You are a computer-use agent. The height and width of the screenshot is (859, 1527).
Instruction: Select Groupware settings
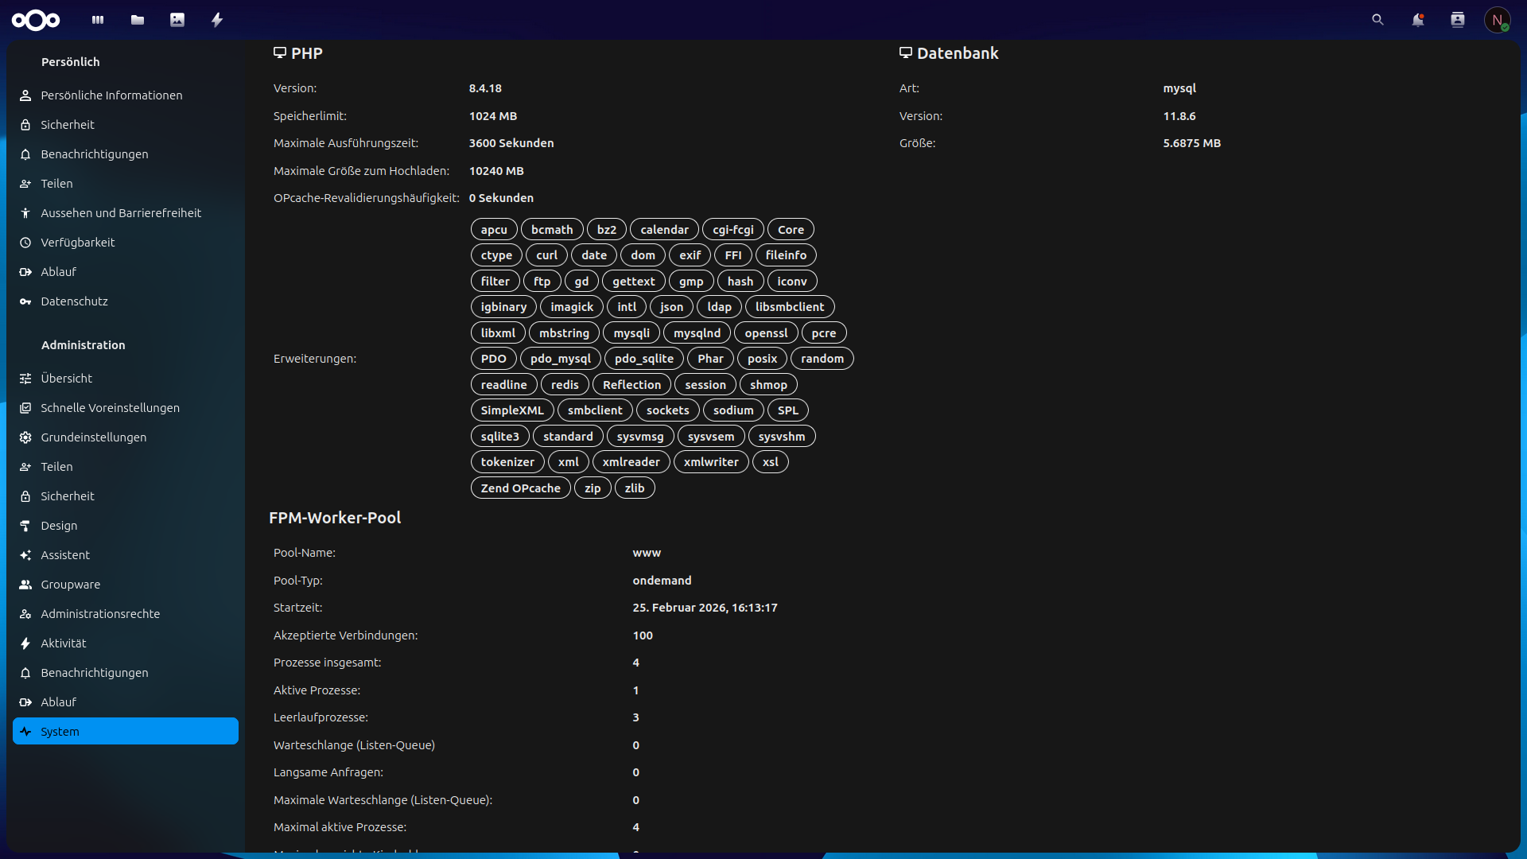tap(71, 585)
